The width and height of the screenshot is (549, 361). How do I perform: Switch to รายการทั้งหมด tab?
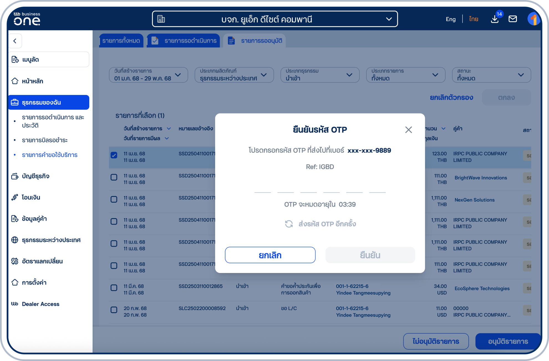(x=121, y=41)
